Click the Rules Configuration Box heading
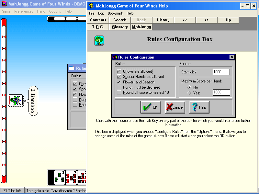The width and height of the screenshot is (259, 194). pyautogui.click(x=180, y=39)
